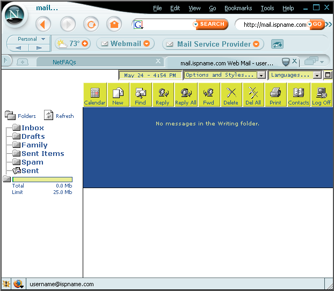Click the Reply All toolbar button
The width and height of the screenshot is (334, 291).
186,95
